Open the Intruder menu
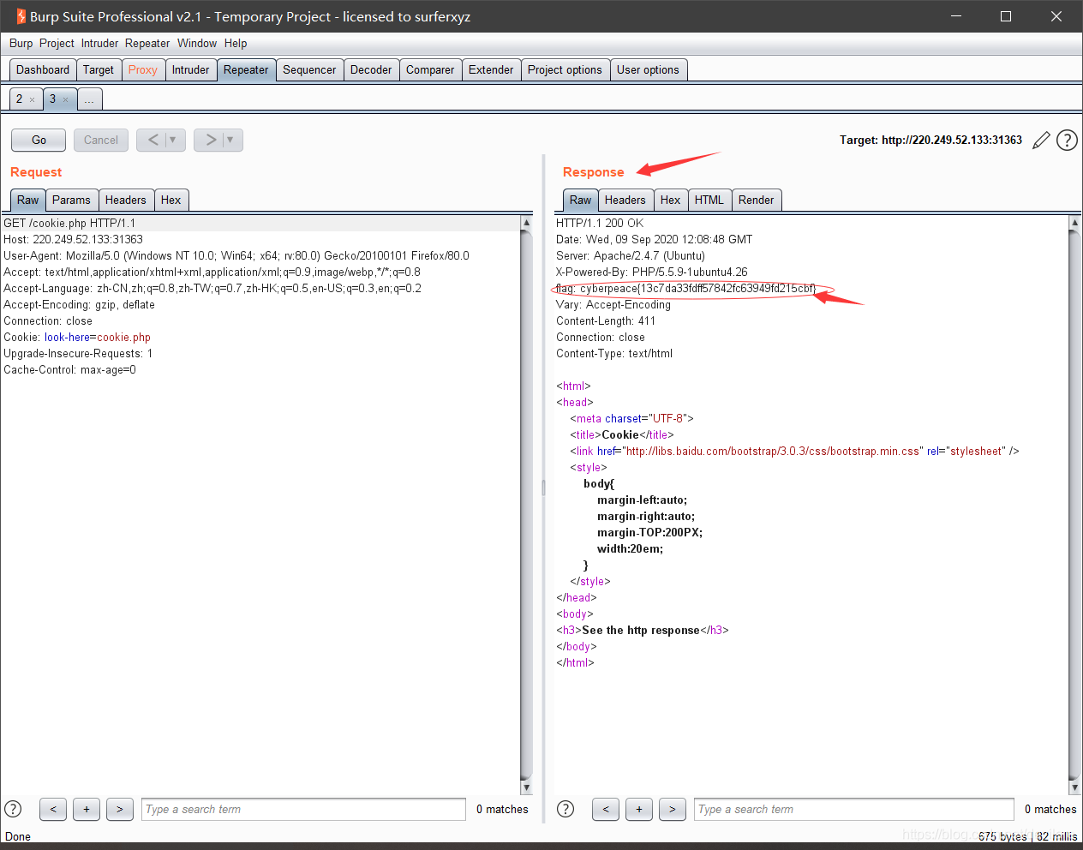The image size is (1083, 850). tap(100, 43)
